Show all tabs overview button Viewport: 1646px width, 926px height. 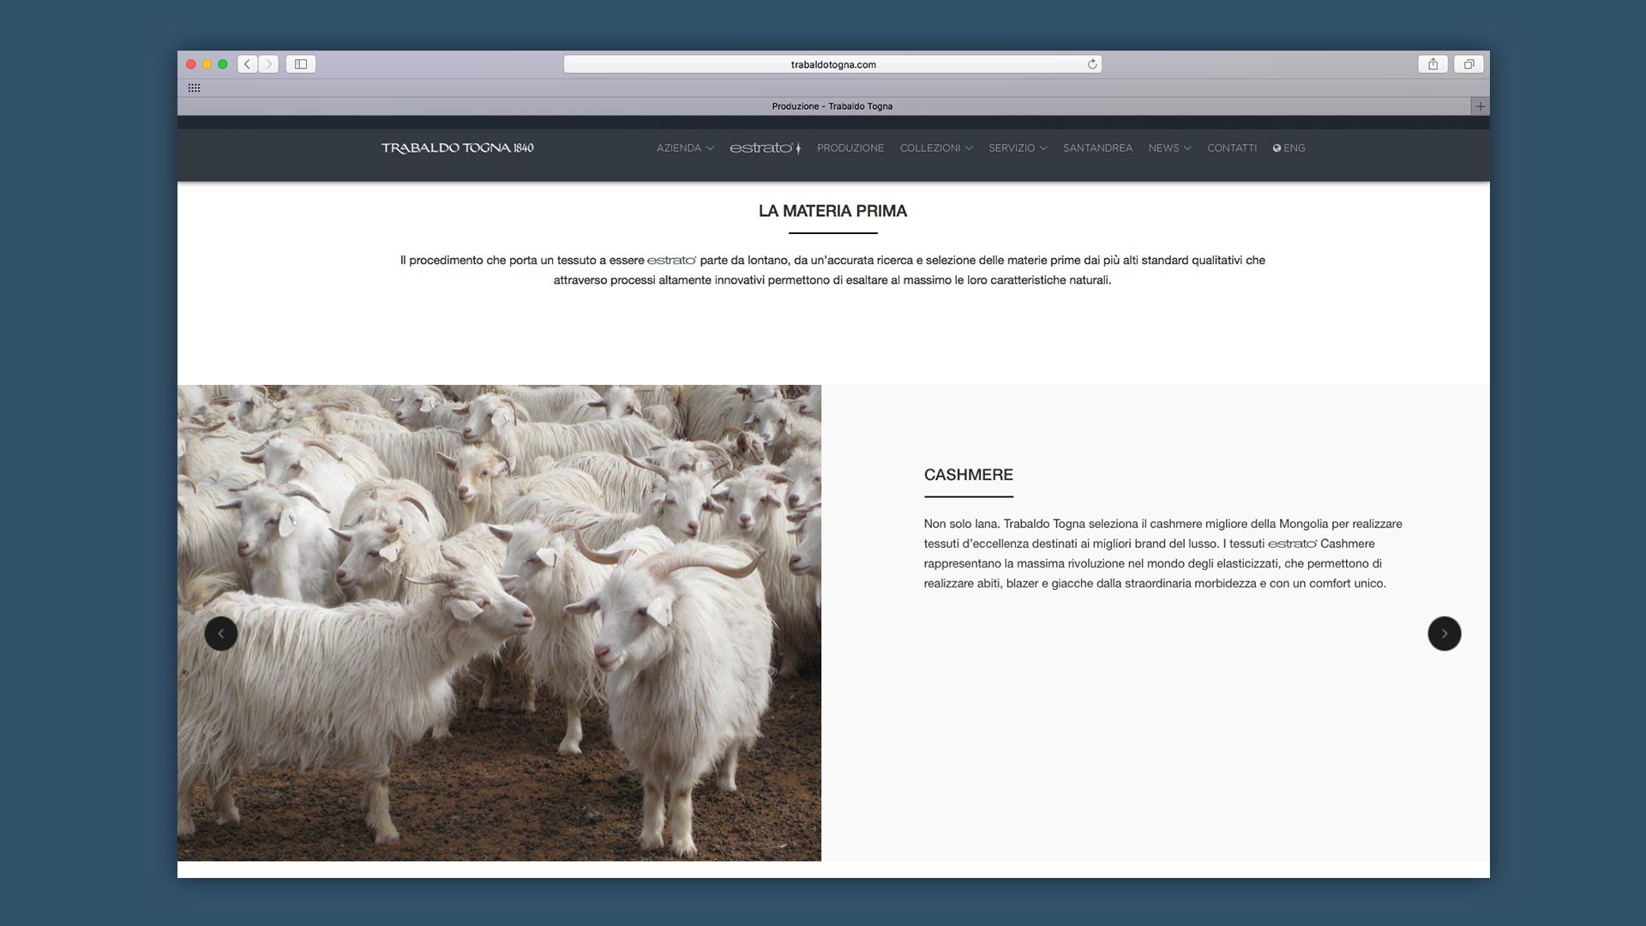1469,64
